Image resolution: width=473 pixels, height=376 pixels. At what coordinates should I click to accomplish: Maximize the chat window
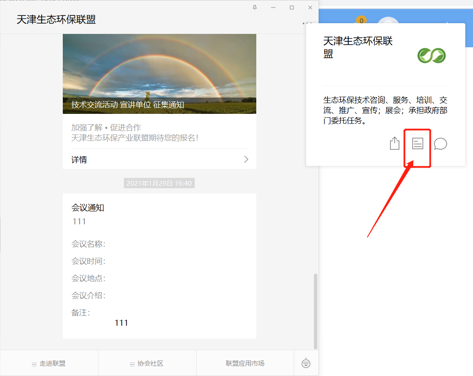(x=292, y=8)
